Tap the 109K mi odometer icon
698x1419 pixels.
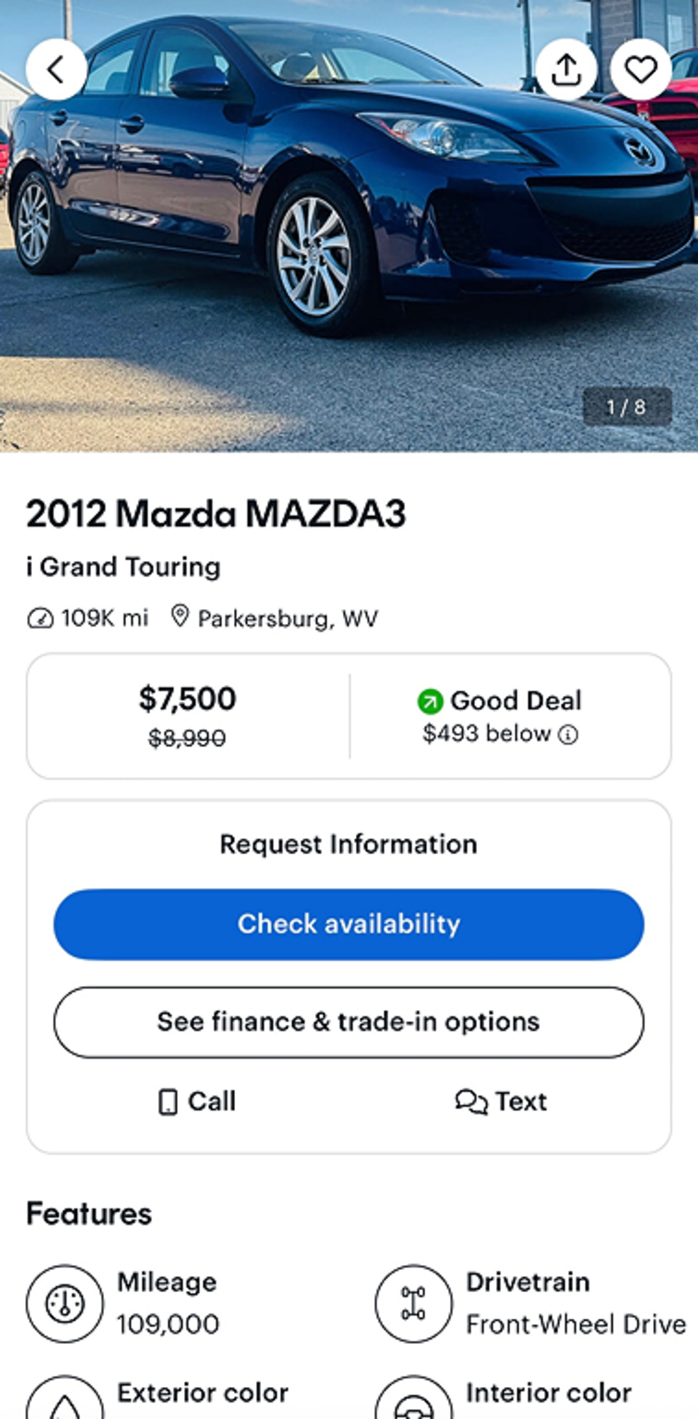pyautogui.click(x=40, y=618)
